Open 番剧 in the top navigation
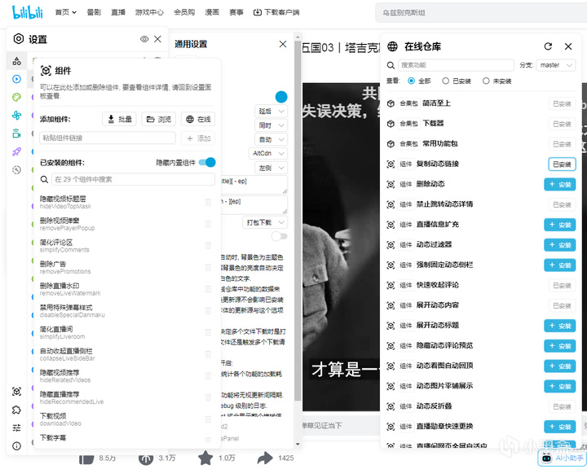 pyautogui.click(x=94, y=12)
